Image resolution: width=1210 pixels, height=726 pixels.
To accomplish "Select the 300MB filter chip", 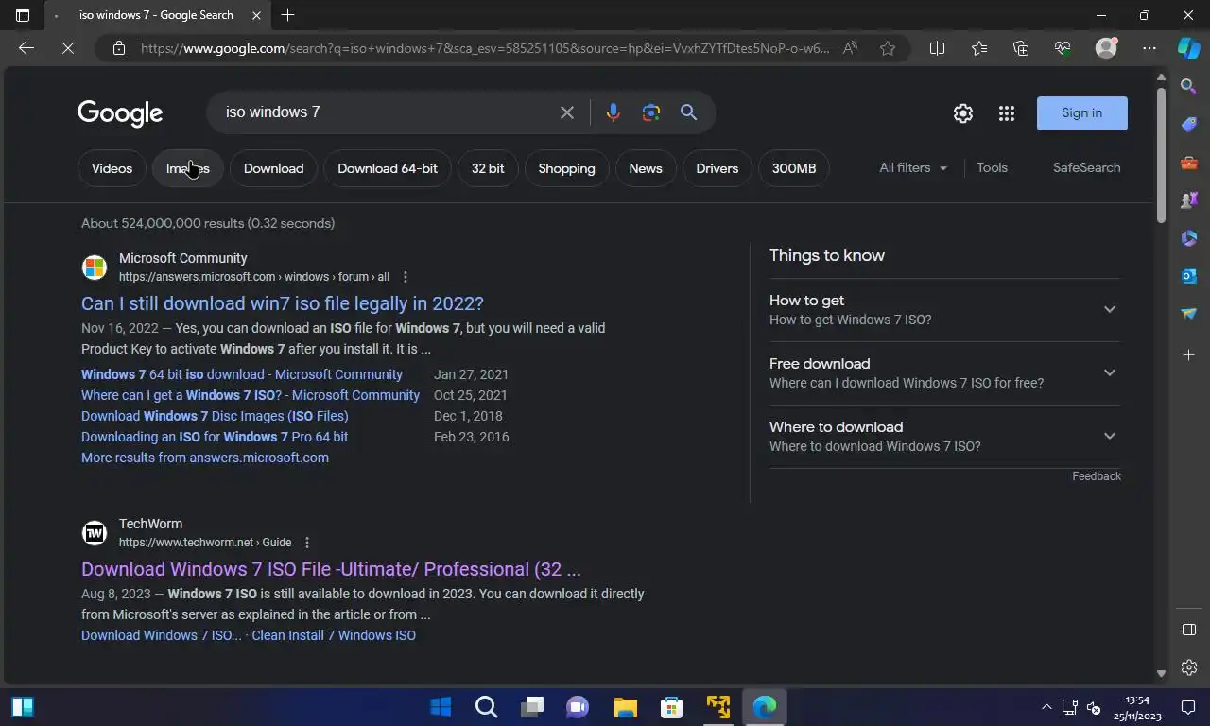I will (794, 168).
